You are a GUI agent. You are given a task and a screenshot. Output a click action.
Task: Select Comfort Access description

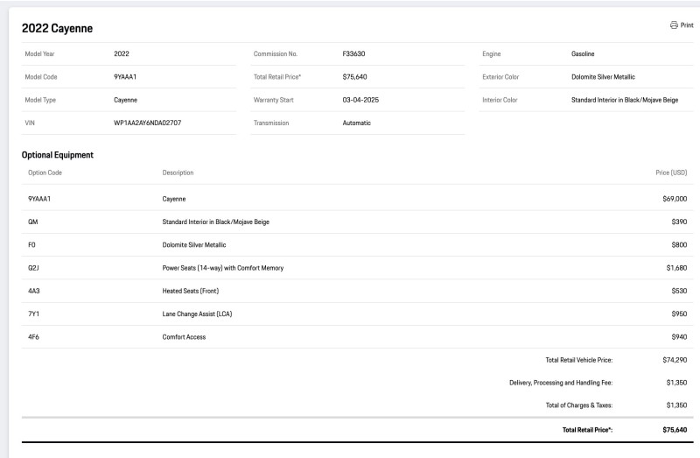184,337
